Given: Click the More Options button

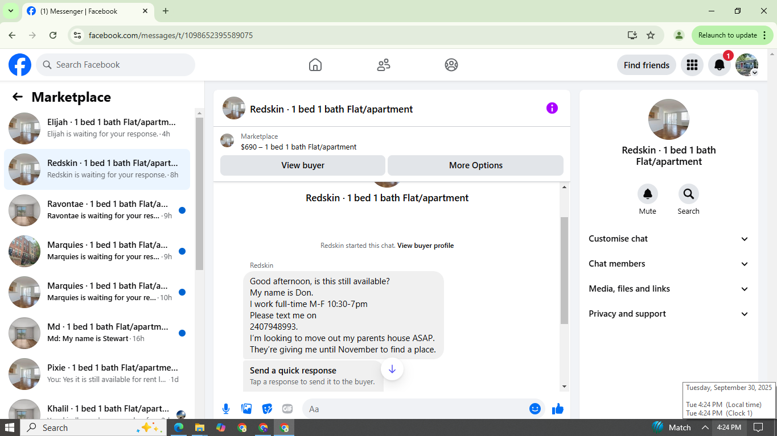Looking at the screenshot, I should pyautogui.click(x=476, y=165).
